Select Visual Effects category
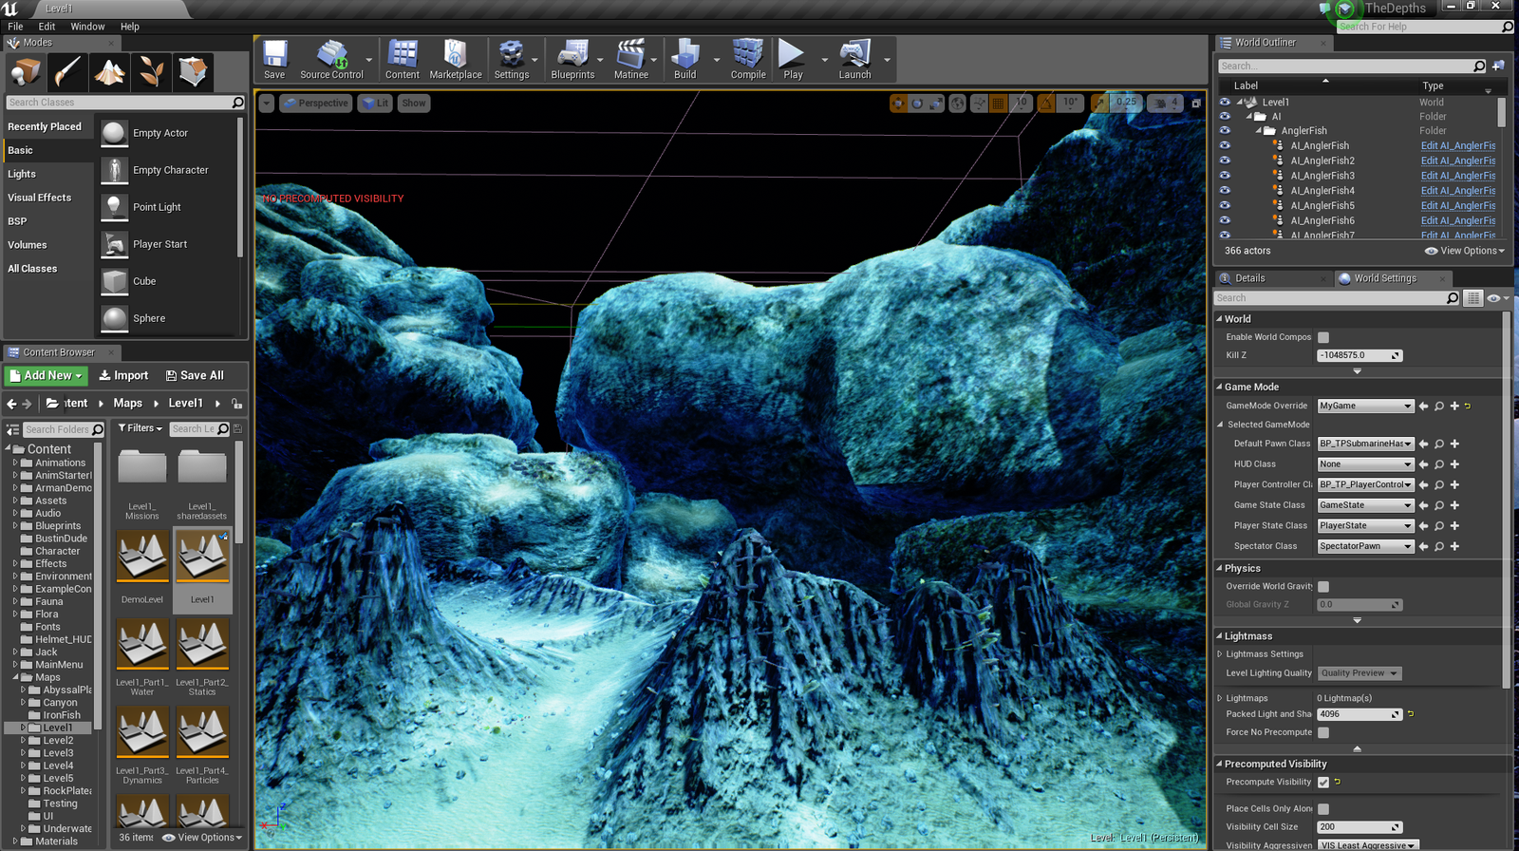This screenshot has width=1519, height=851. [x=40, y=198]
